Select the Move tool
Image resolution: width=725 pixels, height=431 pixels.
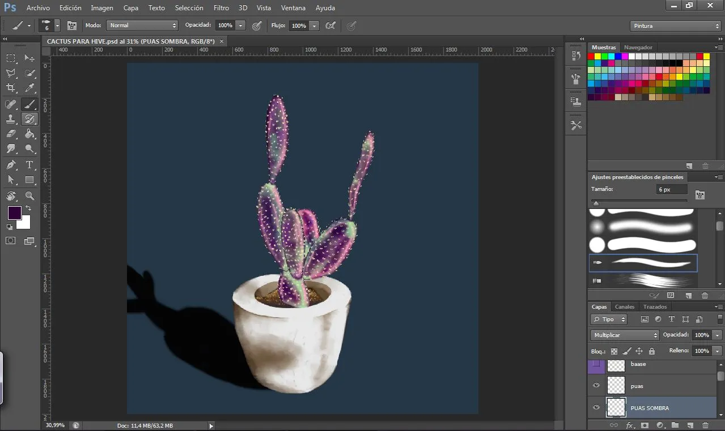pyautogui.click(x=29, y=58)
